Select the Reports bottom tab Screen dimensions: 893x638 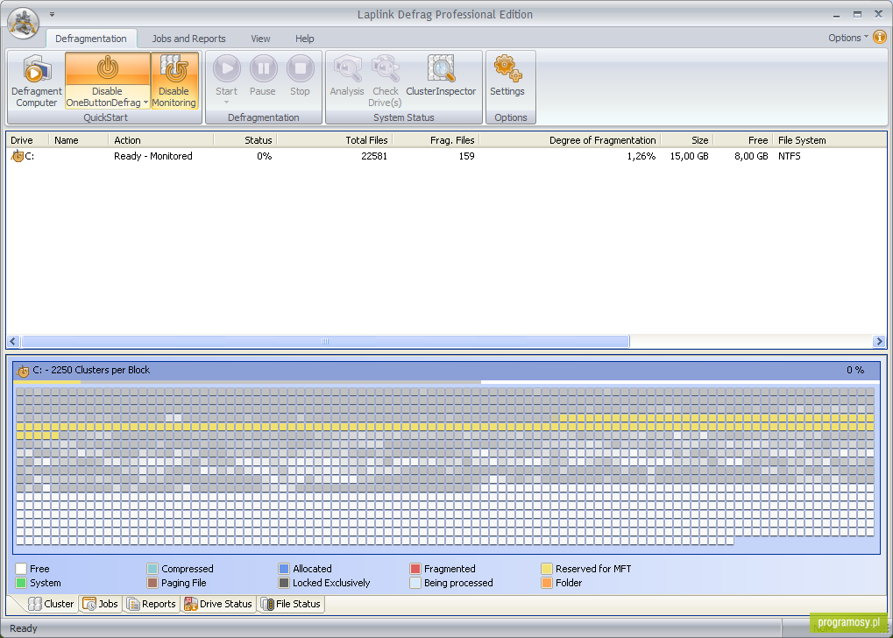tap(152, 604)
